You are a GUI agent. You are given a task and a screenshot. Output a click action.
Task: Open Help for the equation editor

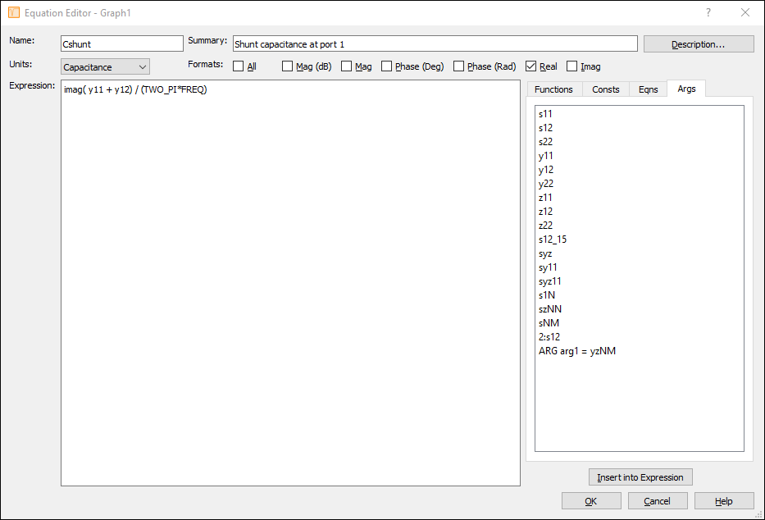click(724, 501)
